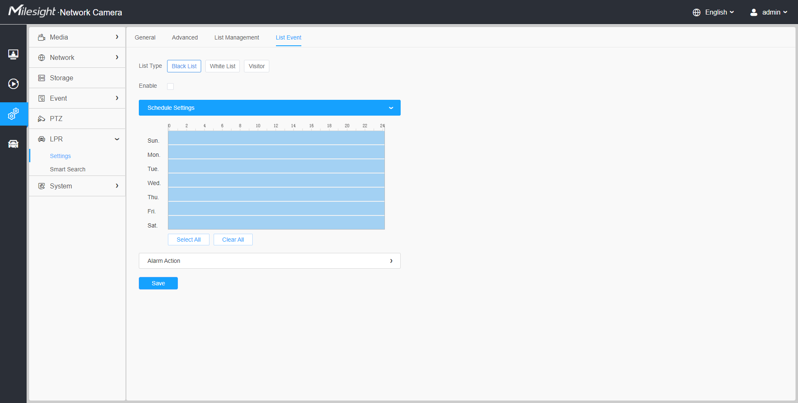Screen dimensions: 798x403
Task: Select the Visitor list type
Action: 256,66
